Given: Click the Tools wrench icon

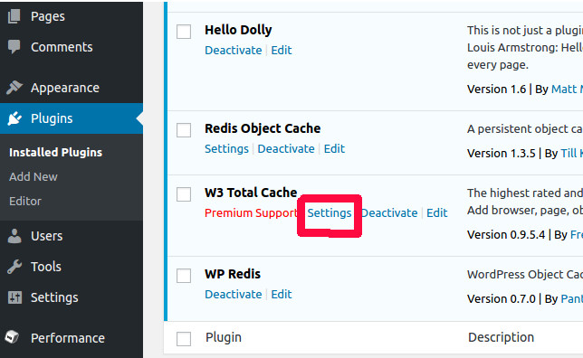Looking at the screenshot, I should (x=14, y=267).
